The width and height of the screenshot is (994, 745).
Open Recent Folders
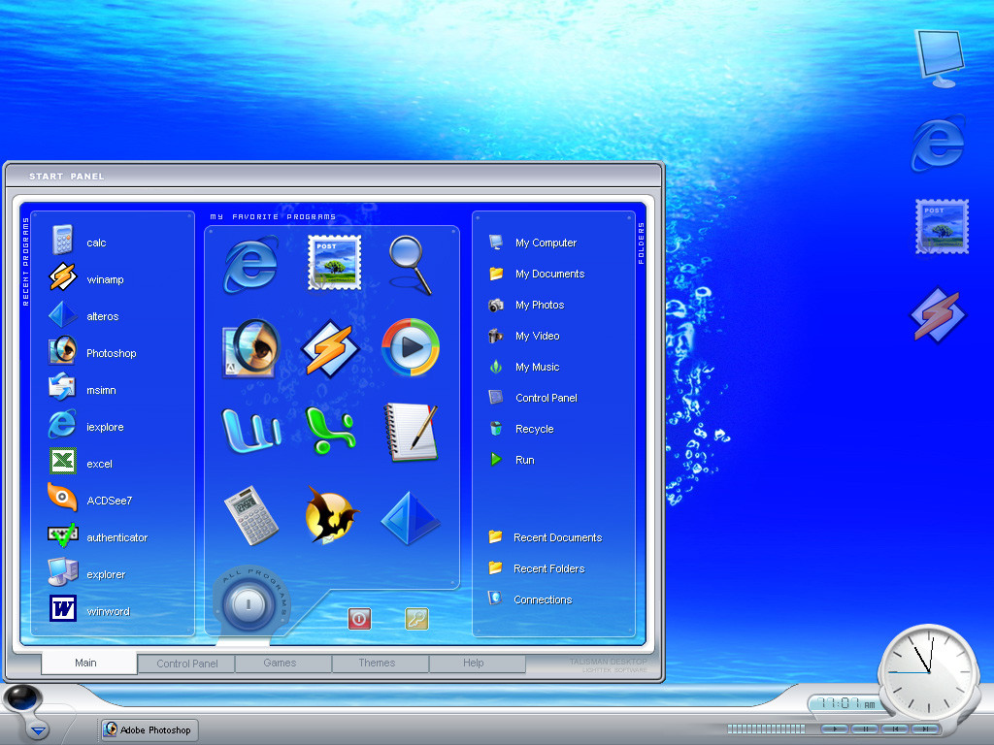pos(536,567)
